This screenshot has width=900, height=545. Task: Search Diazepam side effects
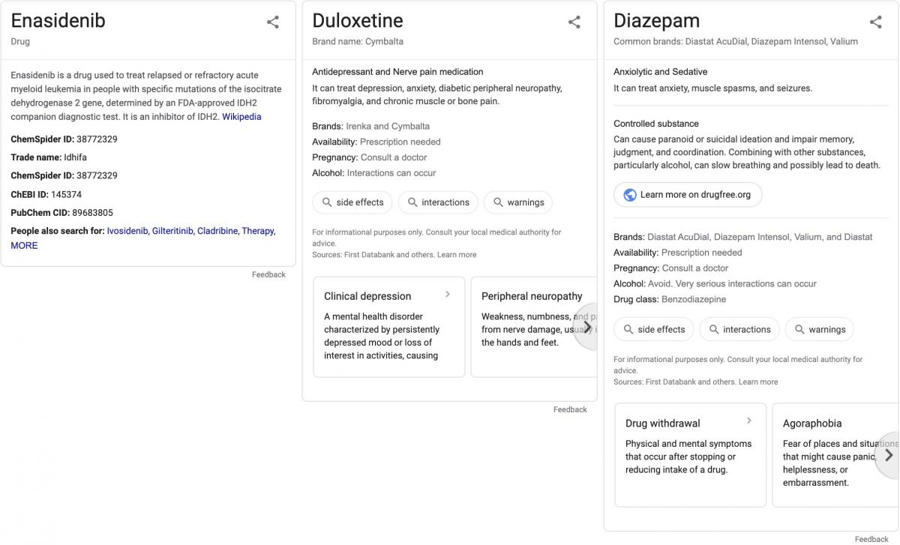(x=654, y=330)
